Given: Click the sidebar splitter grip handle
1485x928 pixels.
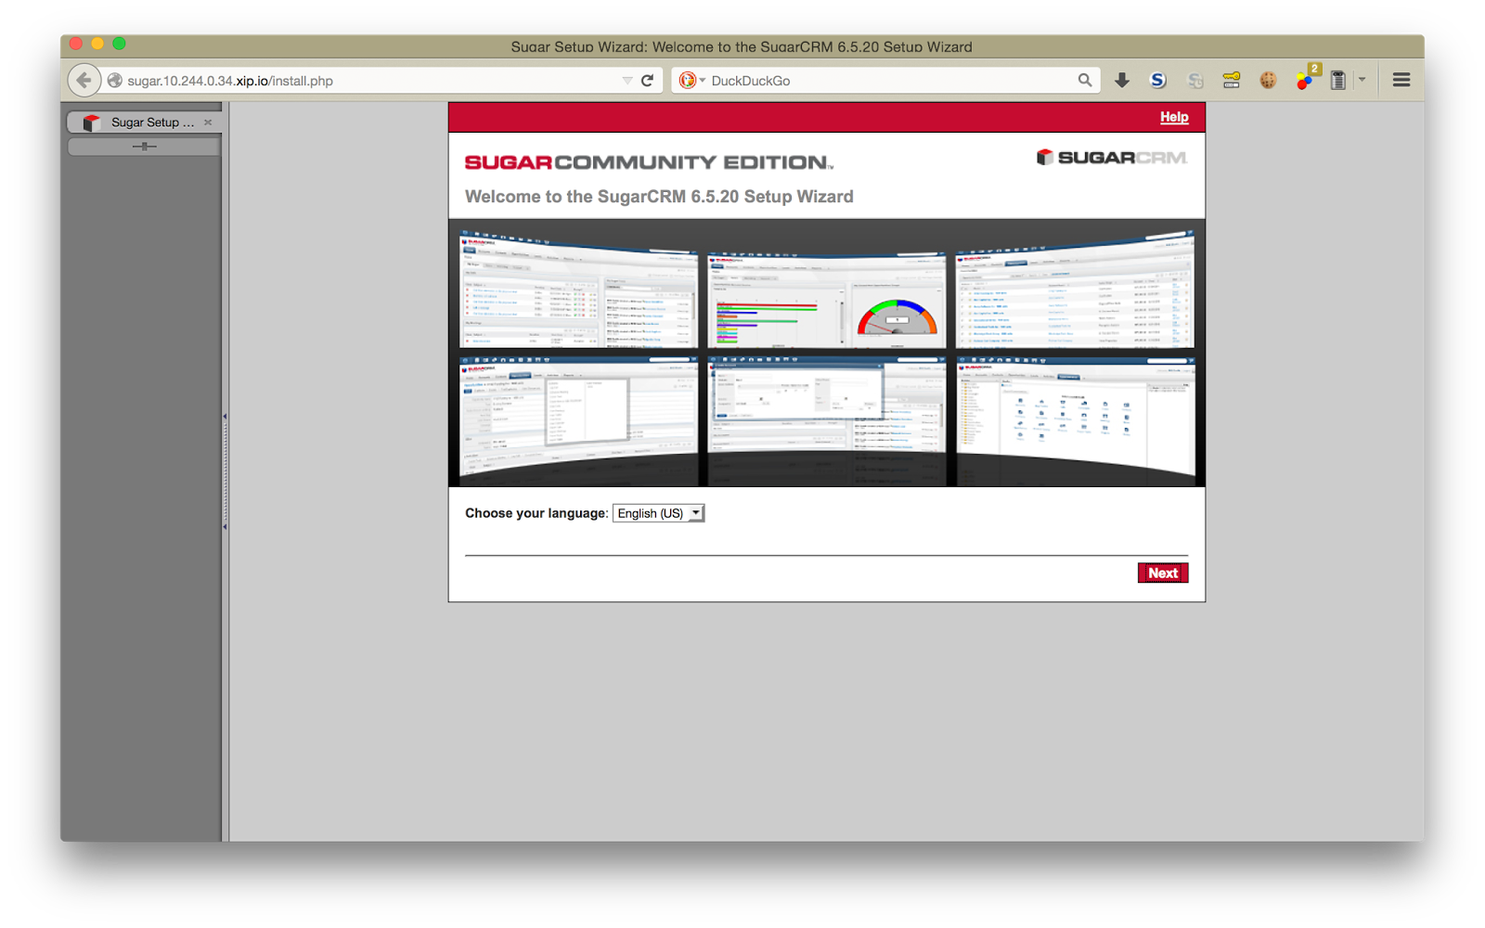Looking at the screenshot, I should (225, 471).
